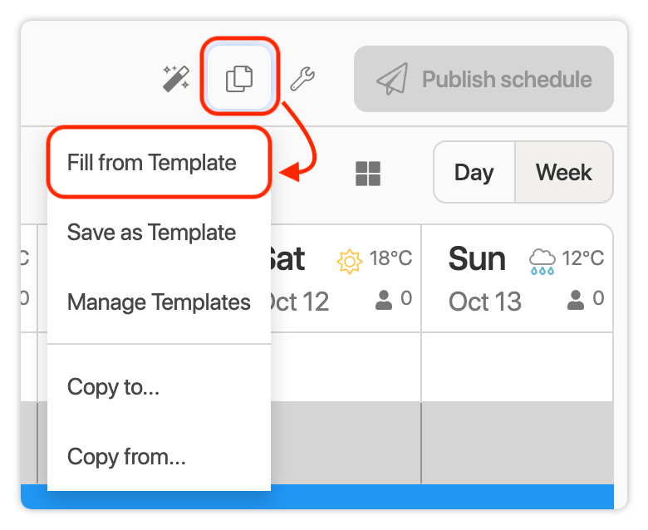The height and width of the screenshot is (530, 648).
Task: Click the rainy cloud icon for Sunday
Action: [542, 262]
